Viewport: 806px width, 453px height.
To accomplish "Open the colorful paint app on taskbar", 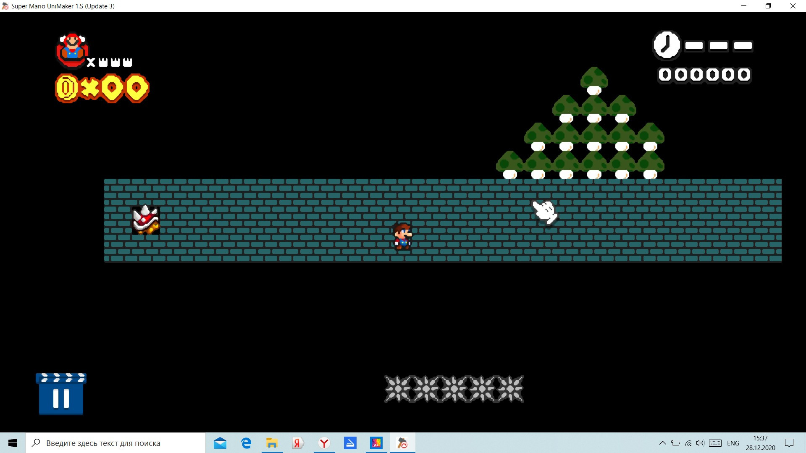I will tap(376, 443).
